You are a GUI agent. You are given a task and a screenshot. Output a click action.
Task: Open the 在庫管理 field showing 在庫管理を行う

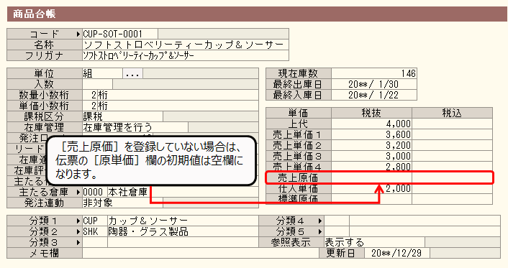click(x=135, y=127)
